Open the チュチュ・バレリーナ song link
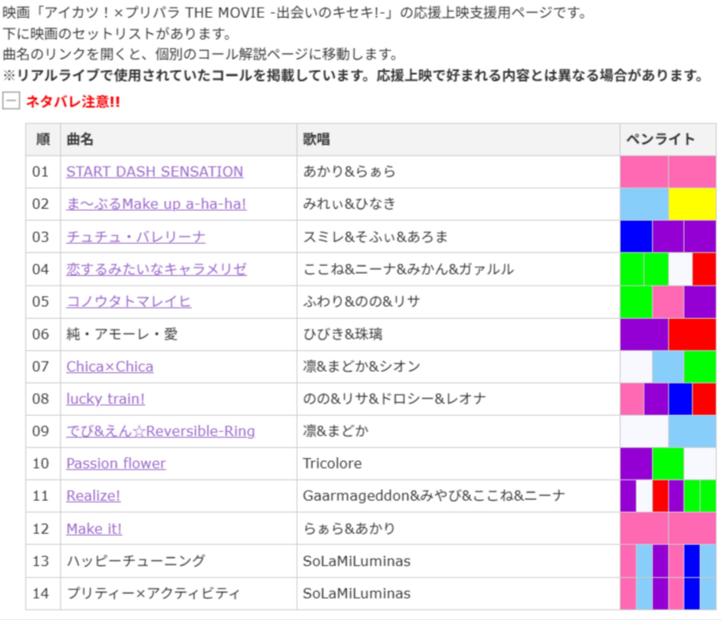The width and height of the screenshot is (722, 620). (136, 237)
